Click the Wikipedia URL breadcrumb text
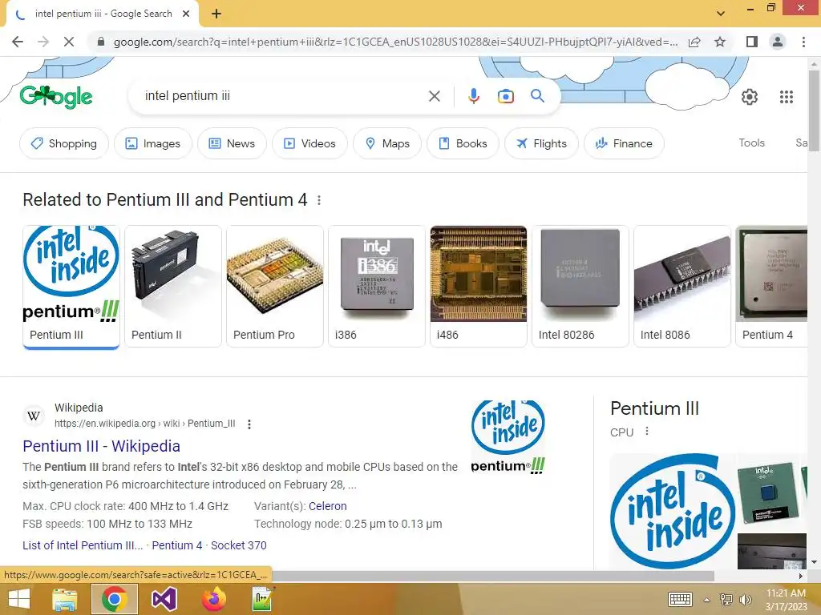 pyautogui.click(x=144, y=424)
